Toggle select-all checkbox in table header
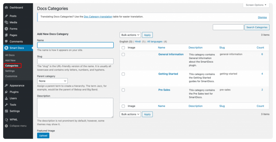Viewport: 276px width, 142px height. coord(123,48)
